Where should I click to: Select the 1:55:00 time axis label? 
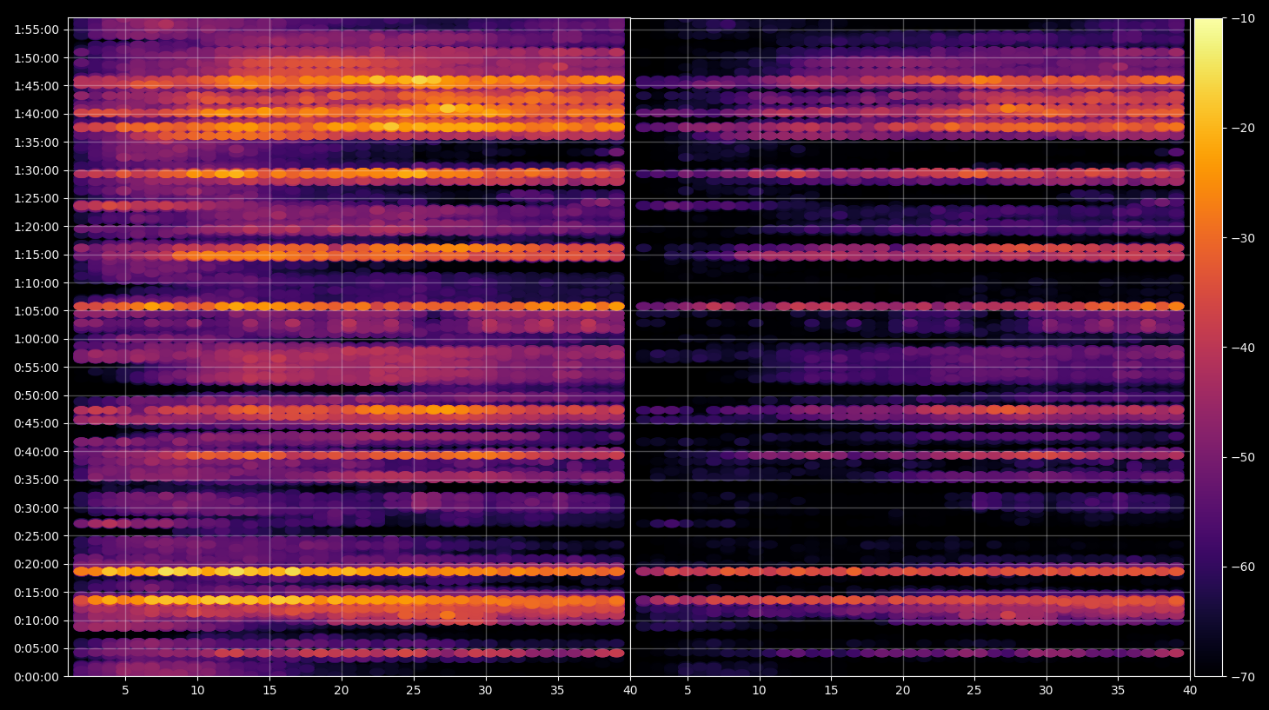[x=37, y=30]
